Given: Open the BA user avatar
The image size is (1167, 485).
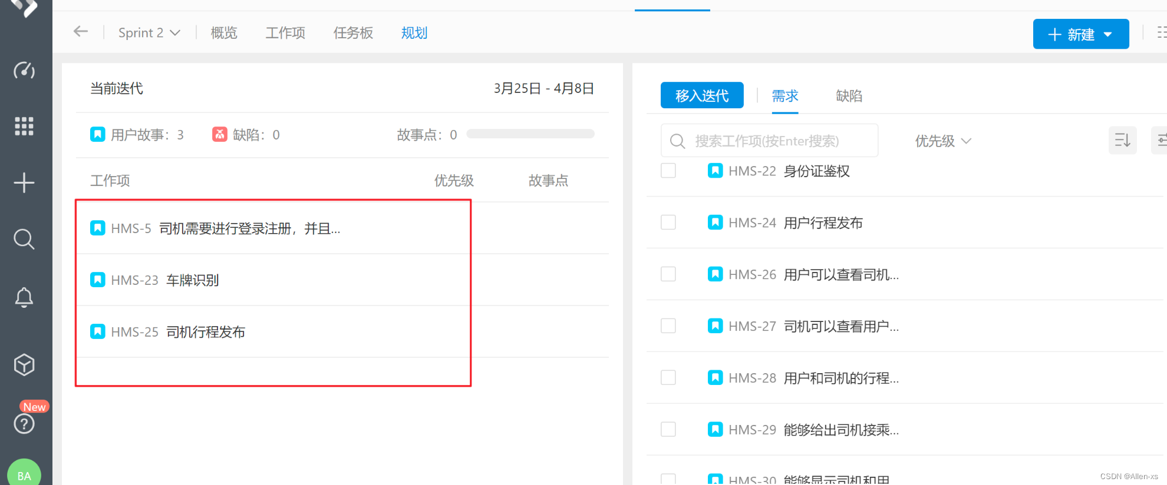Looking at the screenshot, I should pos(24,475).
